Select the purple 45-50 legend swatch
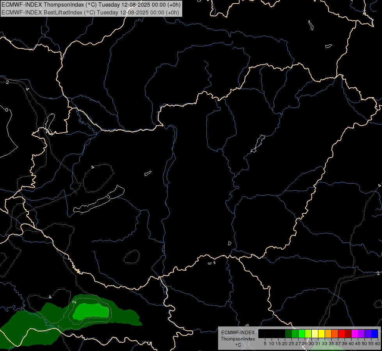Image resolution: width=382 pixels, height=351 pixels. point(361,333)
